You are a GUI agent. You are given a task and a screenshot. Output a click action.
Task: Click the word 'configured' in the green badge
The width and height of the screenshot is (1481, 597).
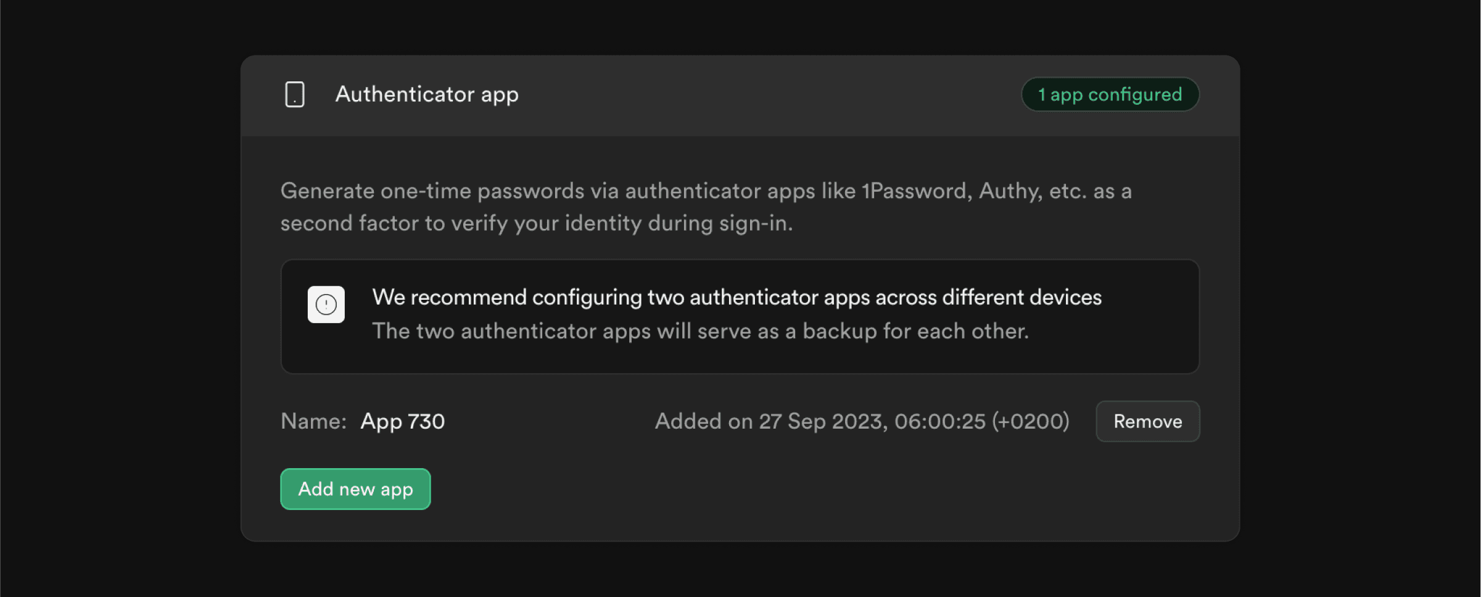click(x=1135, y=95)
